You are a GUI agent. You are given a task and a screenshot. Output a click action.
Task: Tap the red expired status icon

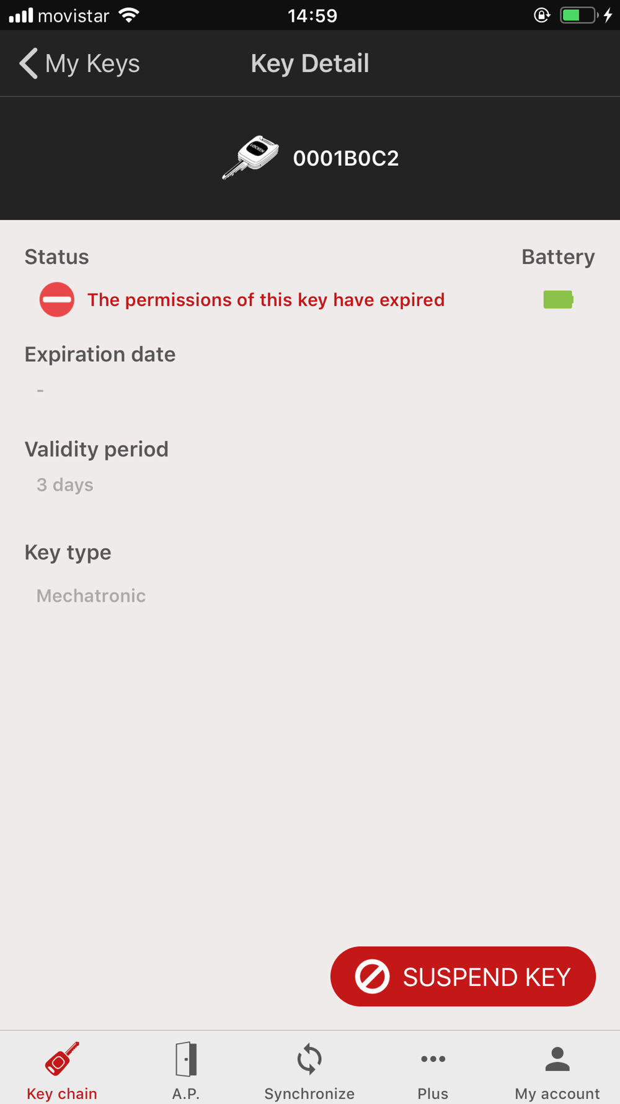click(x=57, y=299)
